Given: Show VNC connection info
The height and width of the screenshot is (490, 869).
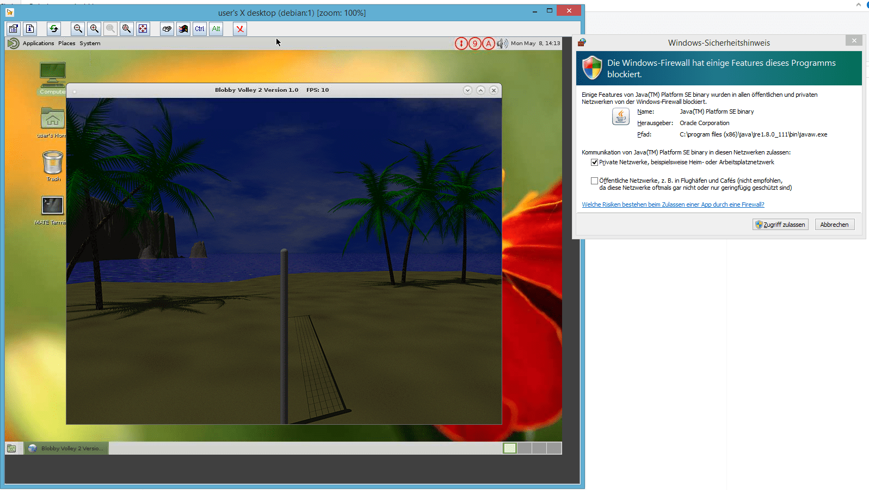Looking at the screenshot, I should coord(30,29).
